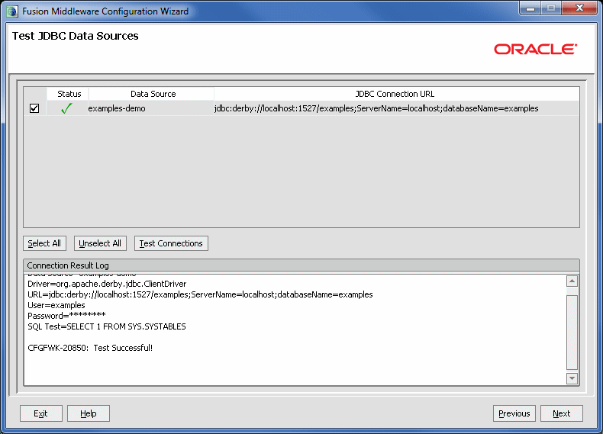603x434 pixels.
Task: Run Test Connections
Action: [x=171, y=243]
